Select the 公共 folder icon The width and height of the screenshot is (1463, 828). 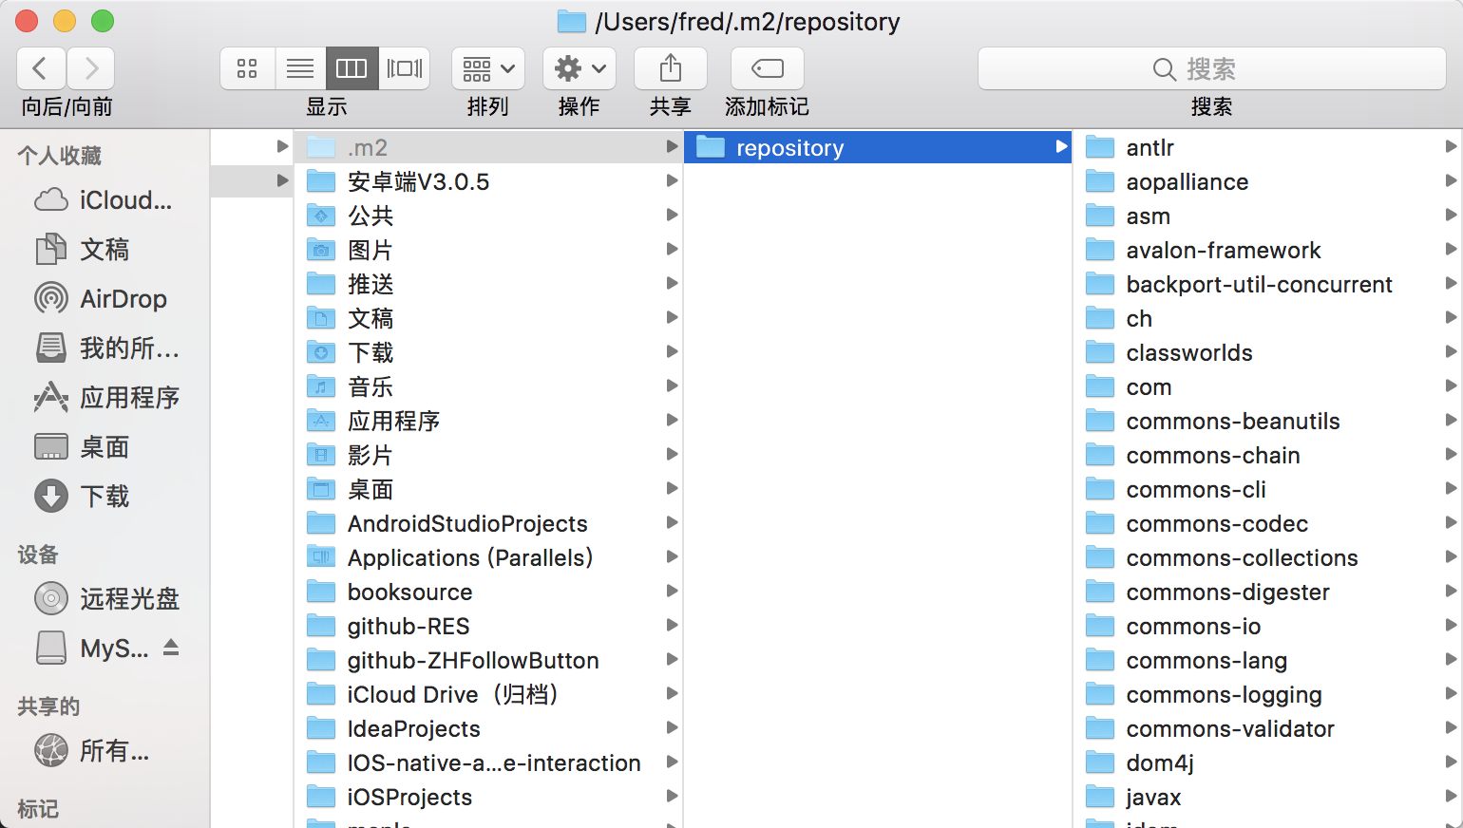(321, 216)
